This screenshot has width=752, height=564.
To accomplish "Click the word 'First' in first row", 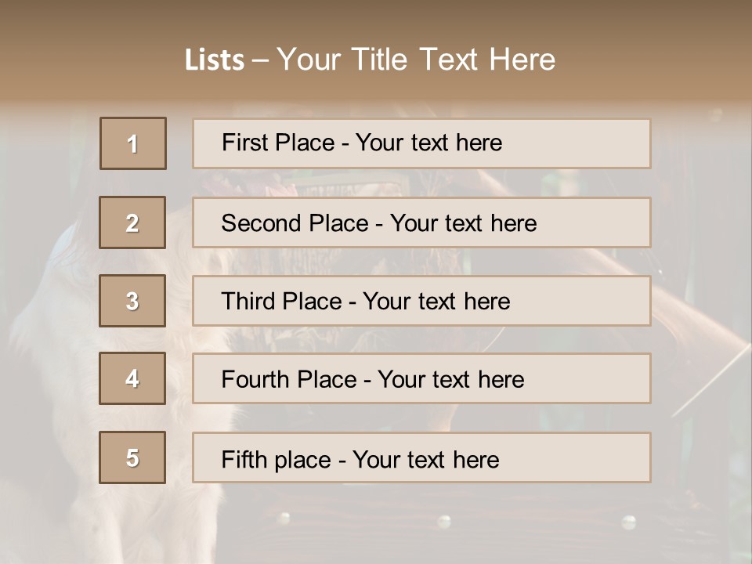I will [244, 143].
